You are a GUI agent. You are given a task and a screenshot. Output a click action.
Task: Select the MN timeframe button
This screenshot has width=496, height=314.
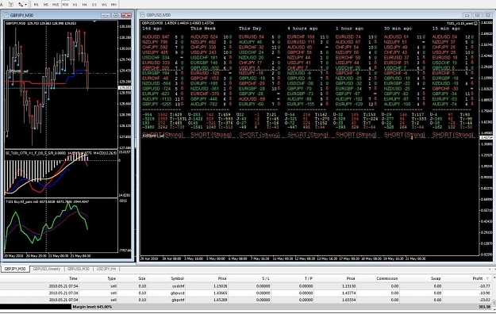tap(113, 5)
